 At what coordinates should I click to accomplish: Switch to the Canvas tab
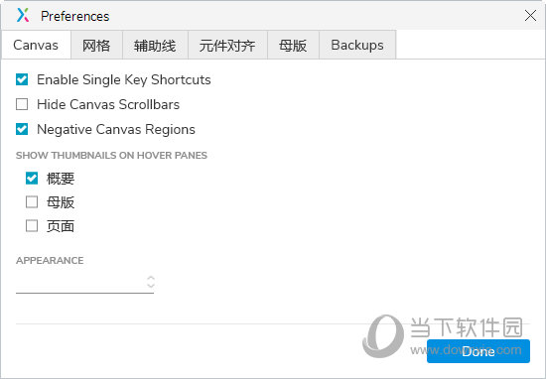click(x=36, y=45)
